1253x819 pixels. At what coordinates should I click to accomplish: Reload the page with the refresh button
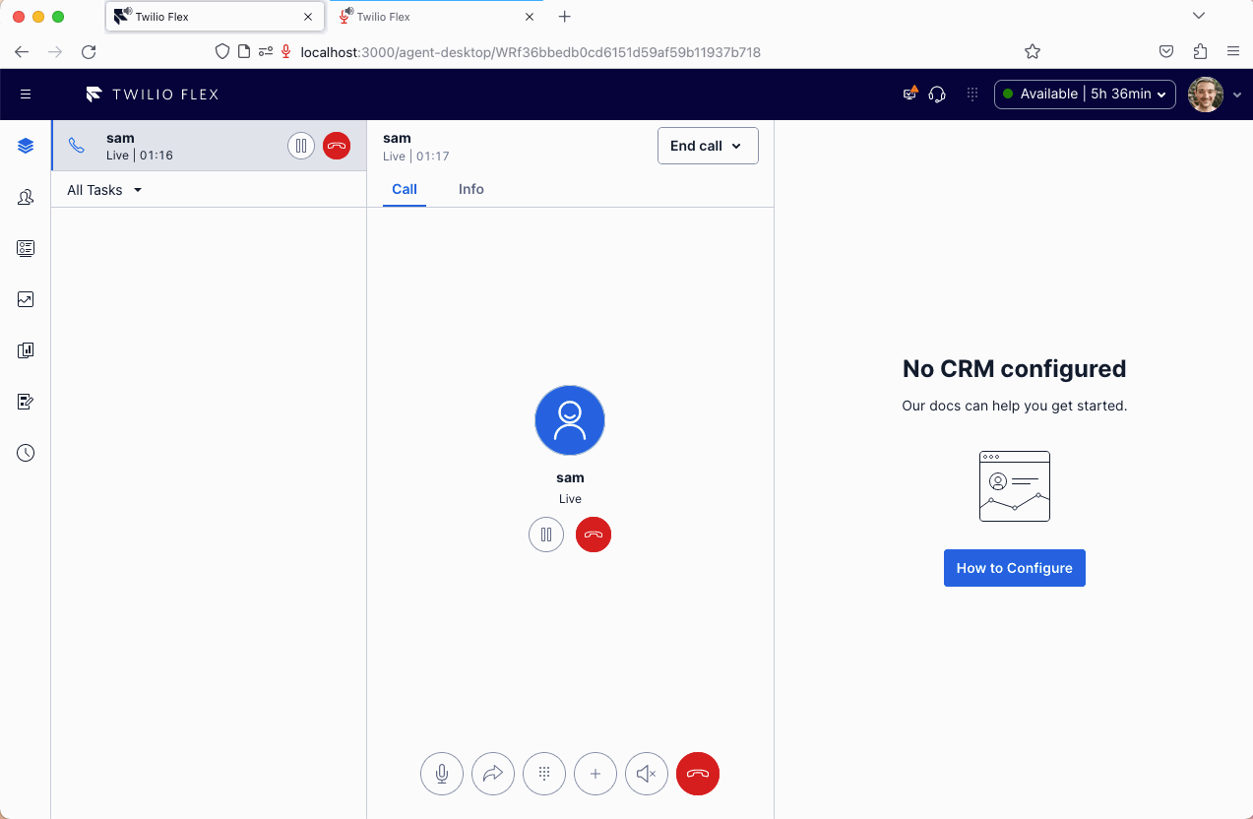[89, 52]
